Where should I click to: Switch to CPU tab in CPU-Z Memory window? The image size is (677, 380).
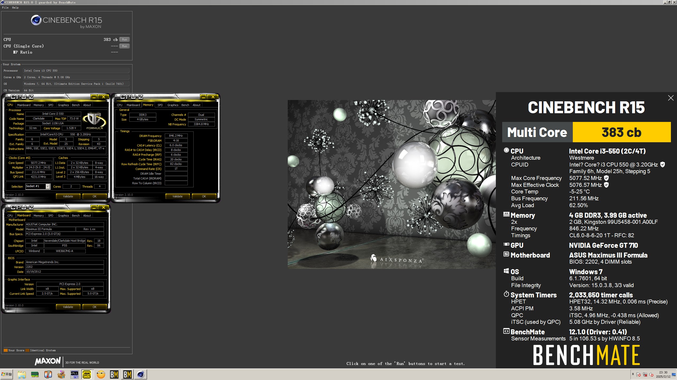pyautogui.click(x=120, y=105)
